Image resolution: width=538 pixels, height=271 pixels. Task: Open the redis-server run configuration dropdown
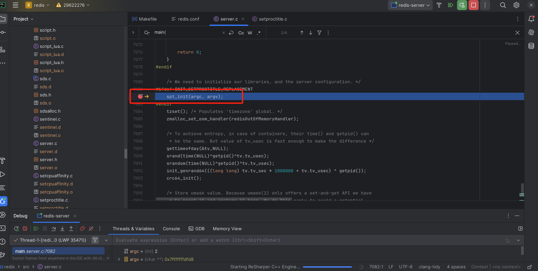point(410,5)
